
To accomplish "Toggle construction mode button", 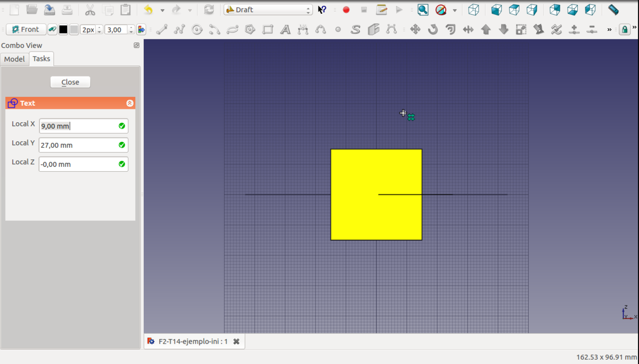I will point(52,30).
